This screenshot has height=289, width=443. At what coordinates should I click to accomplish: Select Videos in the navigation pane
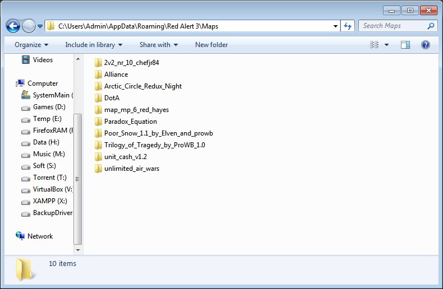point(43,60)
